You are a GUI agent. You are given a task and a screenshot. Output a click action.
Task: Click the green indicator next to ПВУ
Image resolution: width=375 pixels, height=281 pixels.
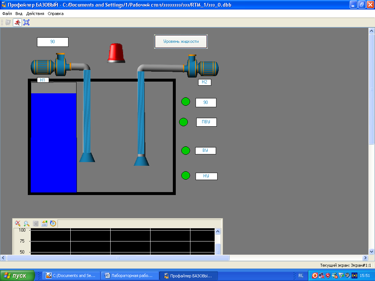click(183, 122)
